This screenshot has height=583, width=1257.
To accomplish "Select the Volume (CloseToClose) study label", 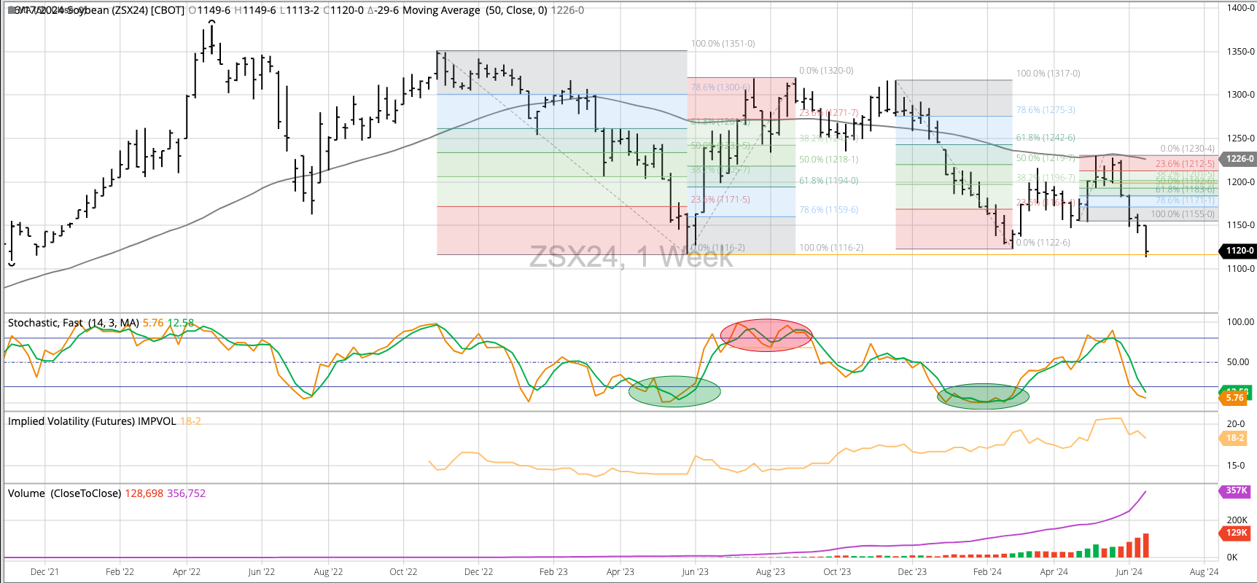I will 64,493.
